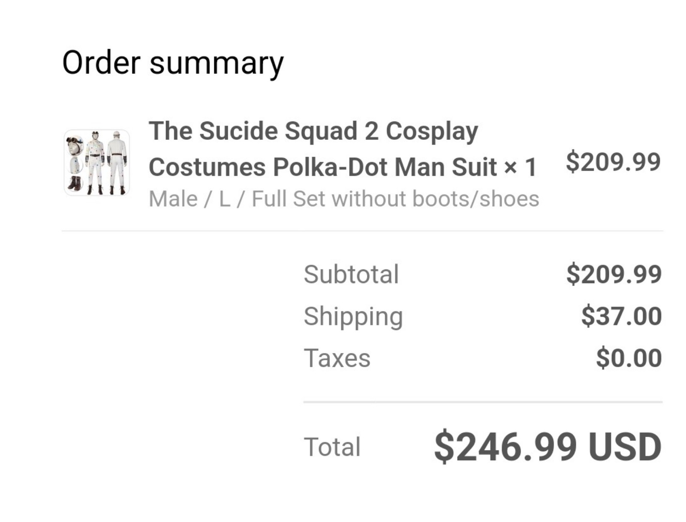The height and width of the screenshot is (522, 686).
Task: Select the Full Set without boots/shoes text
Action: [395, 199]
